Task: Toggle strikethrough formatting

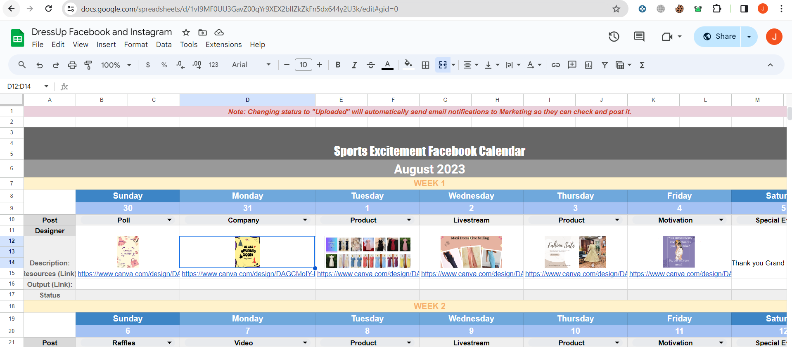Action: [370, 65]
